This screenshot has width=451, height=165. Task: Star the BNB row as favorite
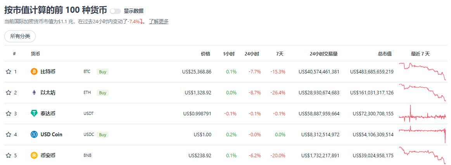[x=8, y=155]
